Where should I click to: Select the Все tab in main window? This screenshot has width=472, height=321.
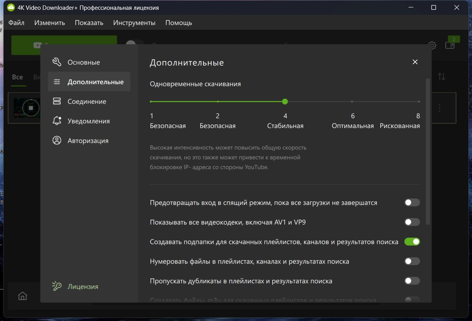pos(18,77)
